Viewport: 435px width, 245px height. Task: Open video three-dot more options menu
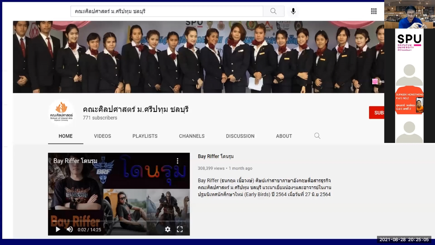point(178,161)
